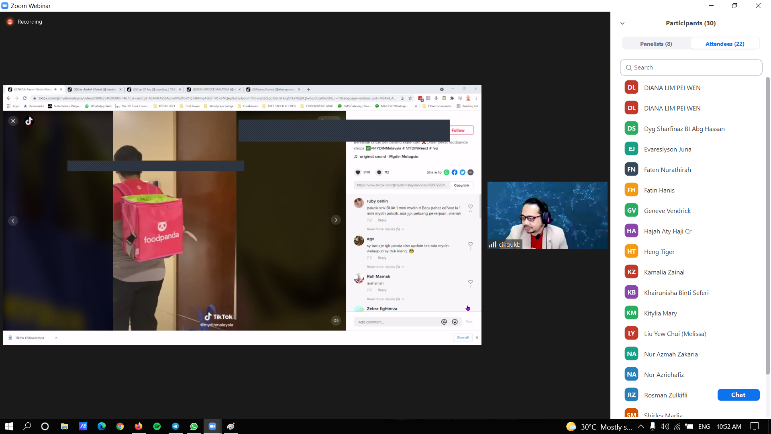This screenshot has height=434, width=771.
Task: Like the video with heart icon
Action: tap(358, 172)
